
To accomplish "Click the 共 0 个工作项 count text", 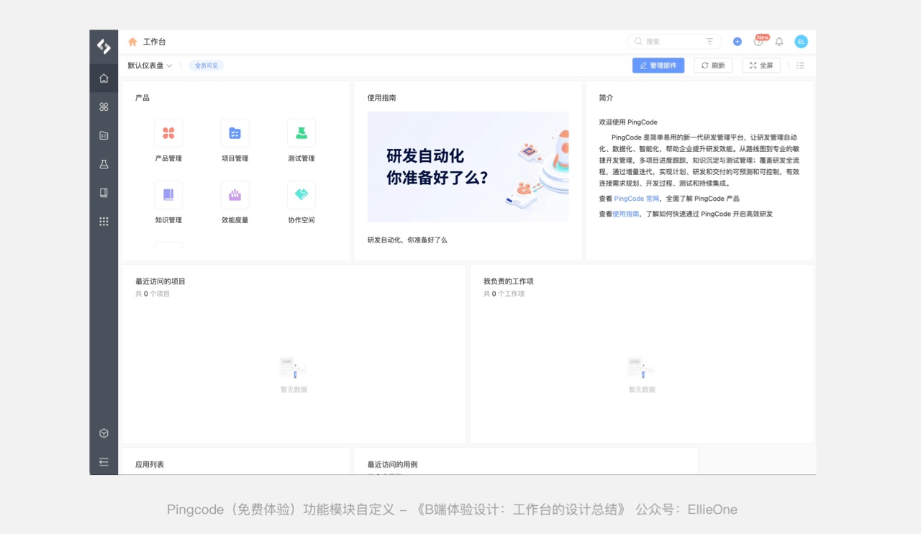I will [504, 294].
